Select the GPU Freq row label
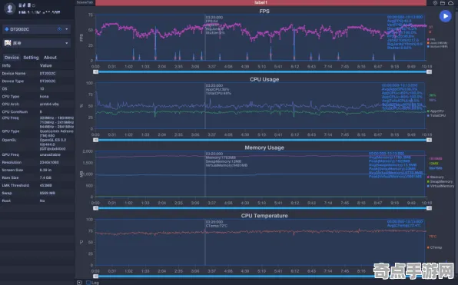The width and height of the screenshot is (458, 285). (x=10, y=154)
